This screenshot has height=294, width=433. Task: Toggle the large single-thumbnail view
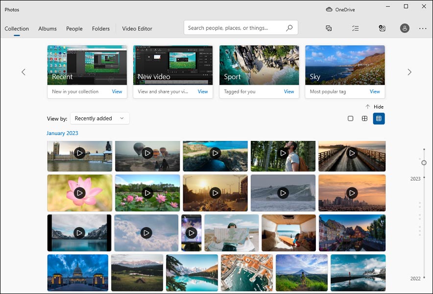[x=350, y=118]
